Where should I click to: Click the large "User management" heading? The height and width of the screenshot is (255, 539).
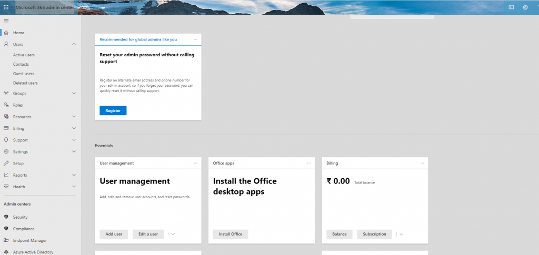pyautogui.click(x=135, y=181)
